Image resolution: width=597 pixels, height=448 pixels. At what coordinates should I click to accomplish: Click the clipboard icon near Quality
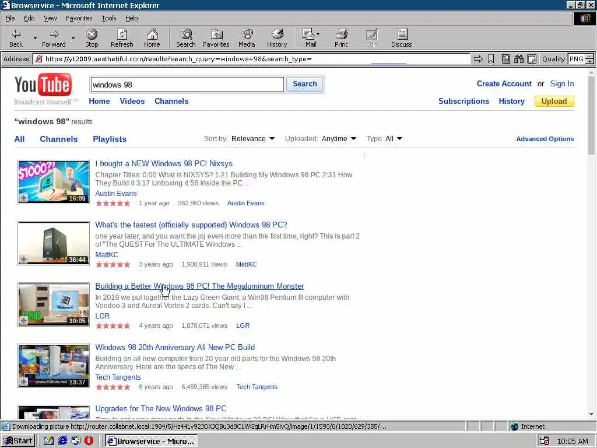pyautogui.click(x=532, y=59)
